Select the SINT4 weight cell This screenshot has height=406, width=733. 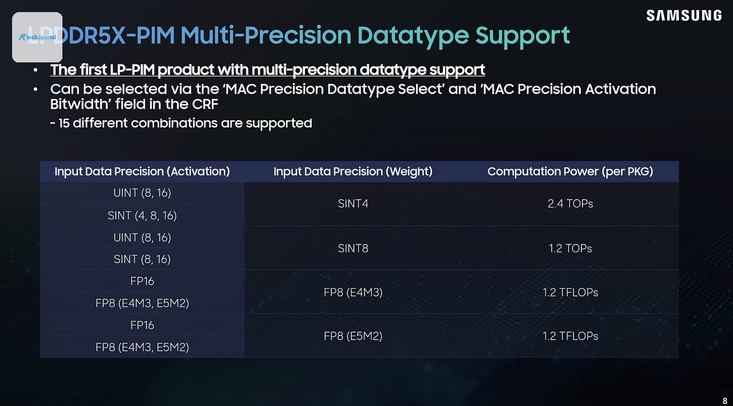click(353, 204)
